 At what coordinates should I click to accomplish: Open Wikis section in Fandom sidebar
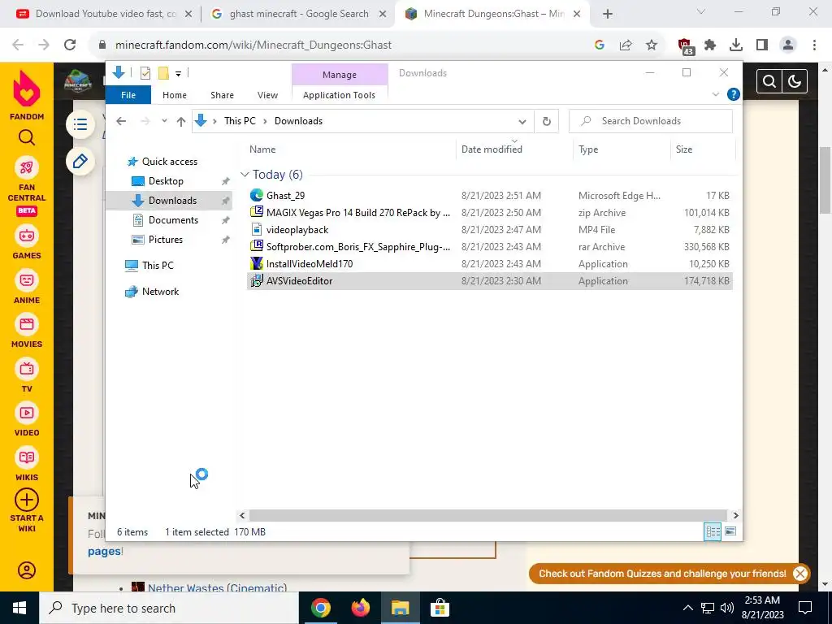27,457
